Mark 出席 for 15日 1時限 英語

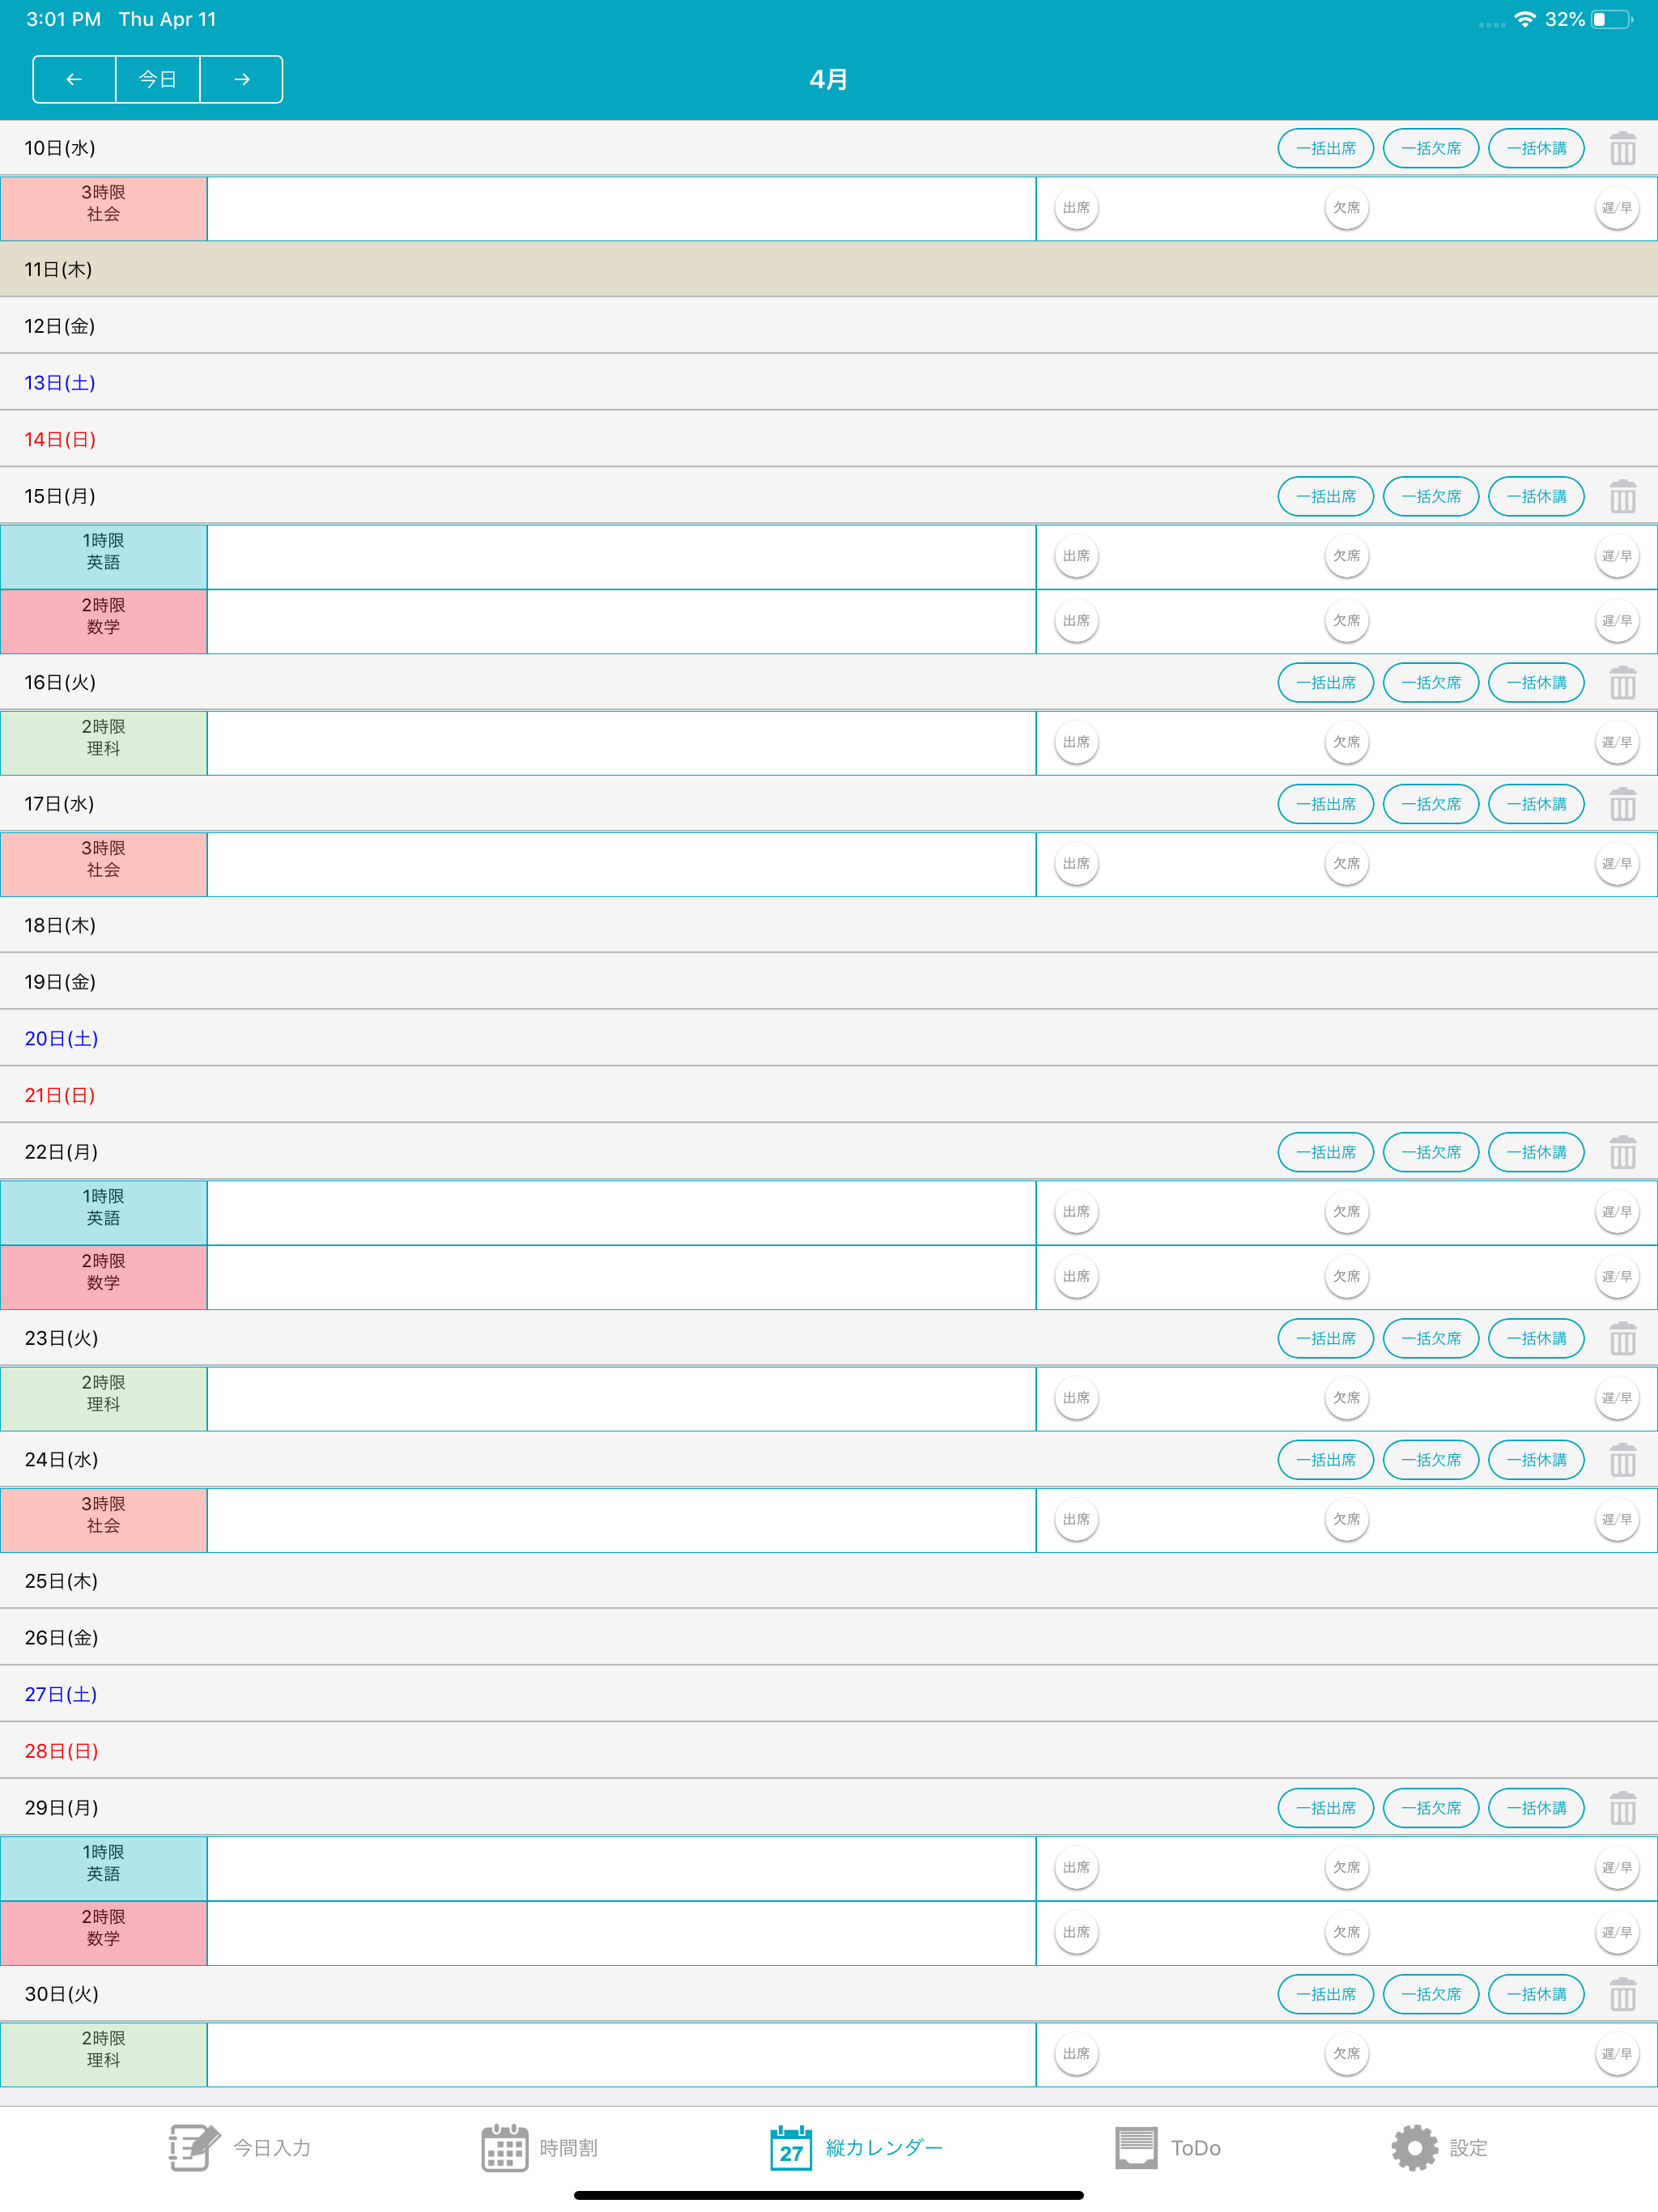[x=1076, y=556]
